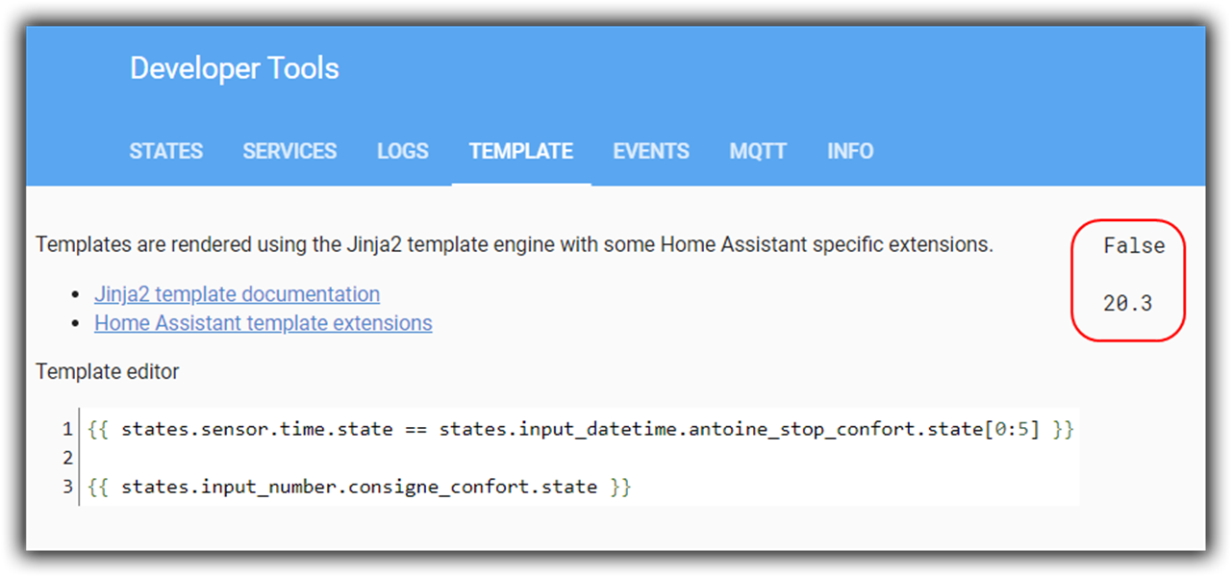Follow Home Assistant template extensions link

coord(263,323)
